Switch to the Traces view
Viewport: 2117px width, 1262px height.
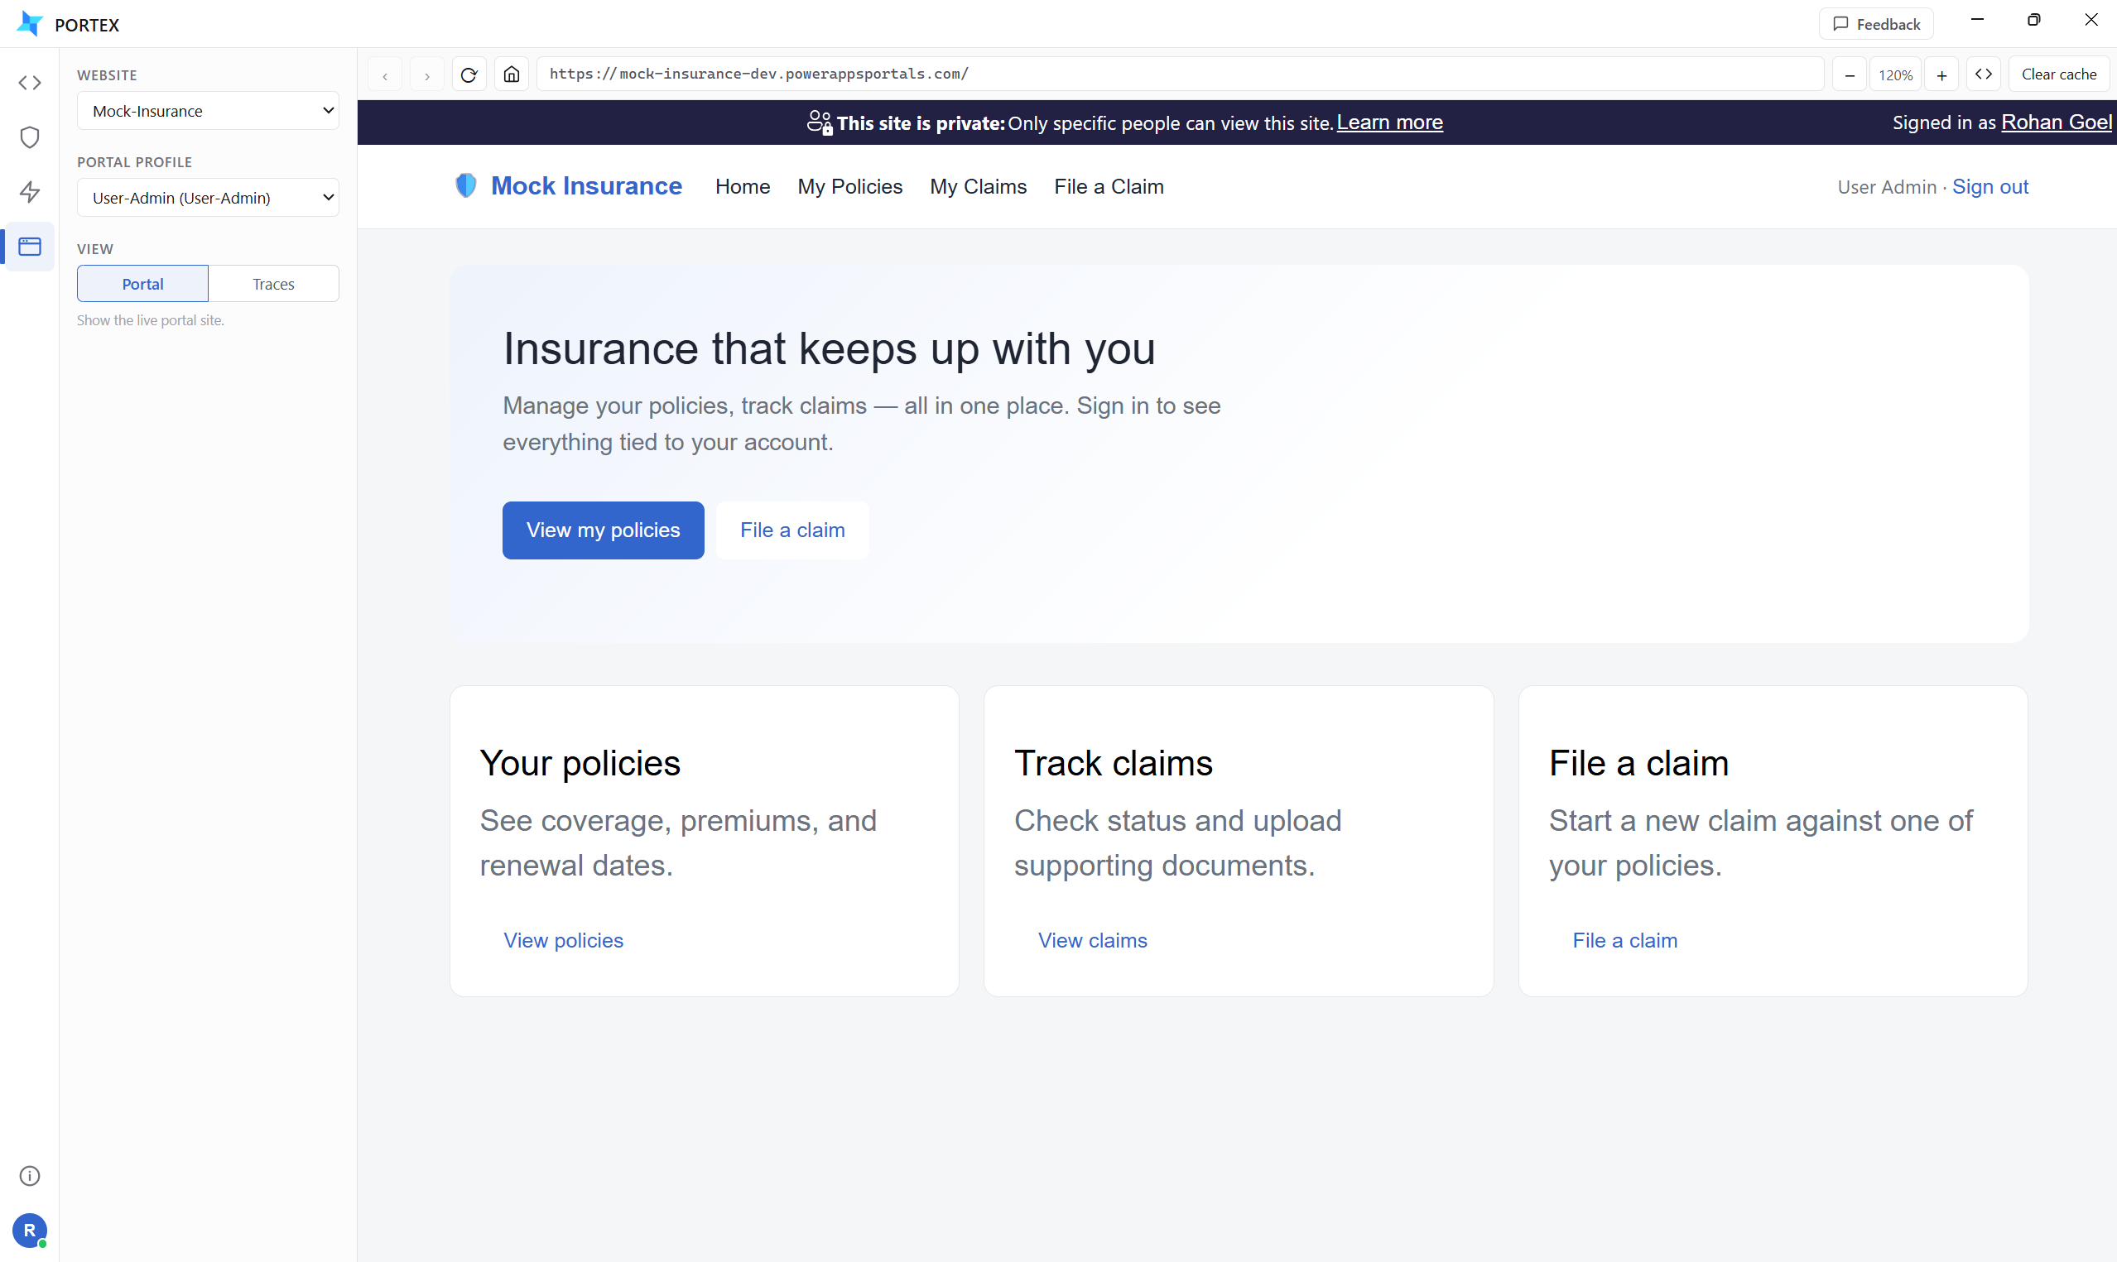[274, 283]
